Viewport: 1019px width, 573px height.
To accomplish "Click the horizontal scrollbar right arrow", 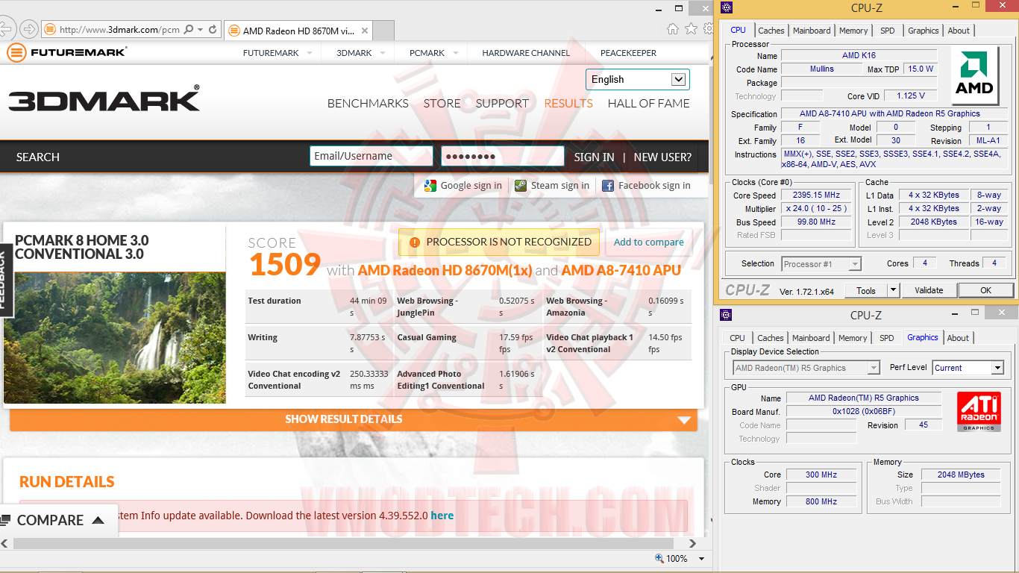I will pos(692,543).
